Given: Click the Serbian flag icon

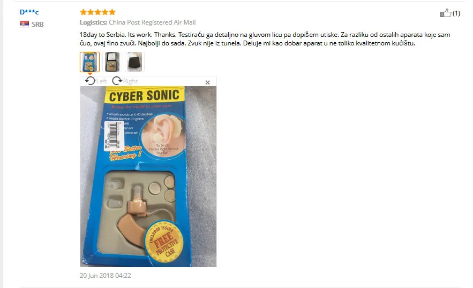Looking at the screenshot, I should click(24, 24).
